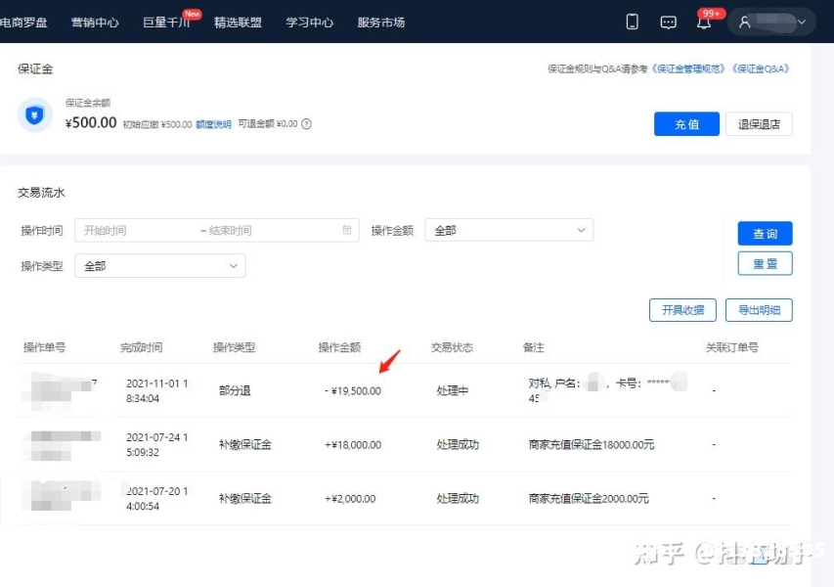Open notifications bell with 99+ badge

704,22
